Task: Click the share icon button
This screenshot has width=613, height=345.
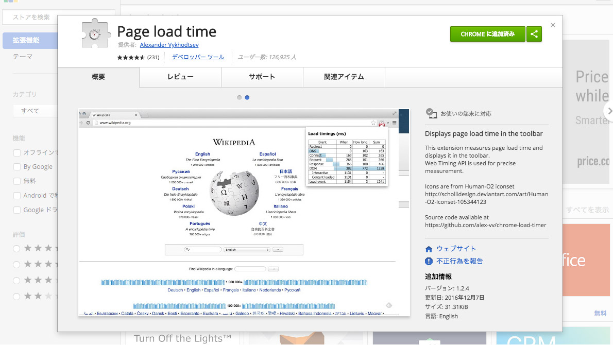Action: (534, 34)
